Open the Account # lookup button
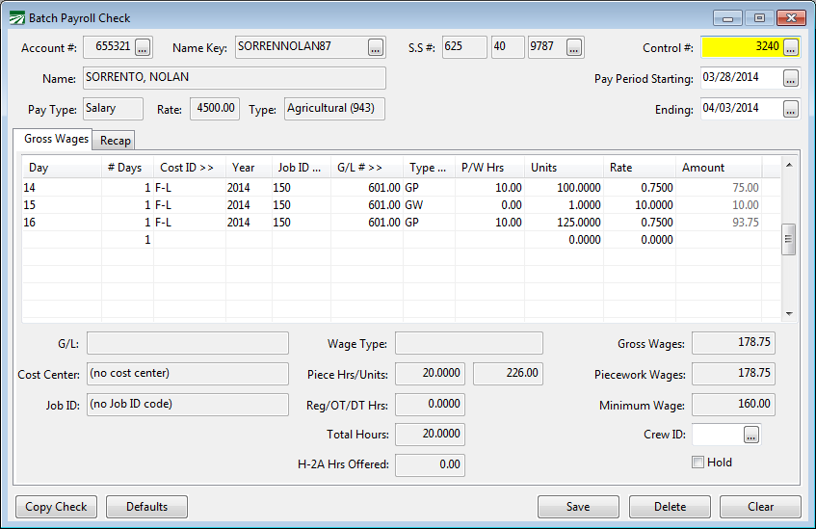 pos(143,47)
